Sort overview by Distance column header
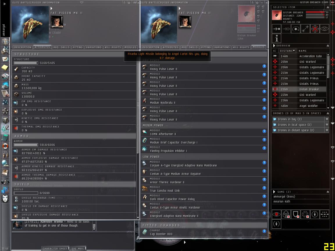Image resolution: width=335 pixels, height=251 pixels. 287,51
